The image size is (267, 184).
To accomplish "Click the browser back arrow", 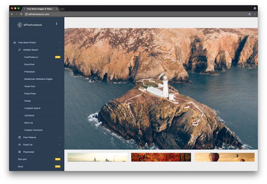I will pyautogui.click(x=12, y=14).
